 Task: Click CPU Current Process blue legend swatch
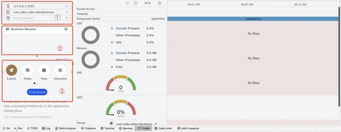pyautogui.click(x=112, y=28)
